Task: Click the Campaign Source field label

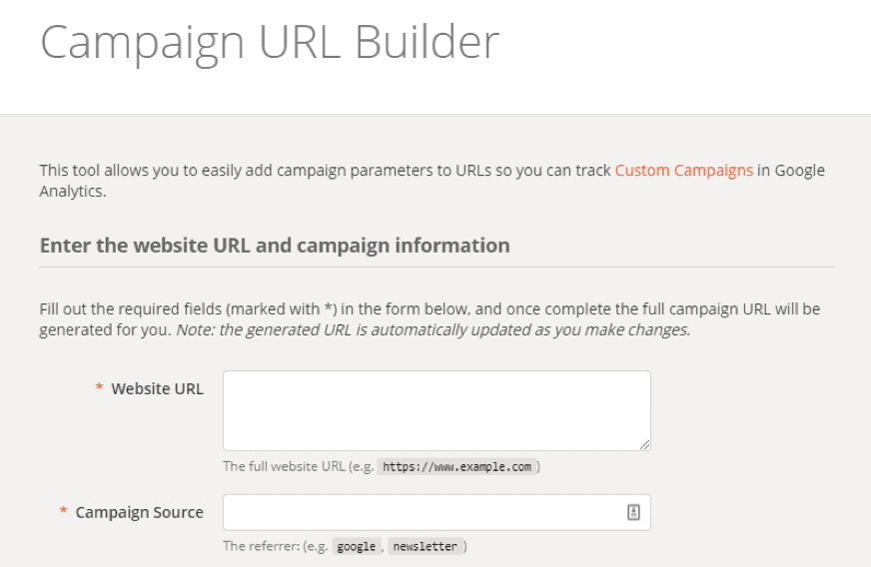Action: [x=139, y=512]
